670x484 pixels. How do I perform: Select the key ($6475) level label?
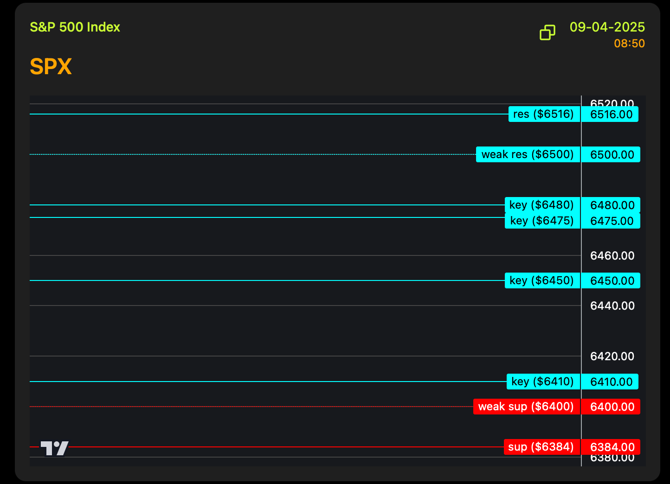tap(542, 221)
